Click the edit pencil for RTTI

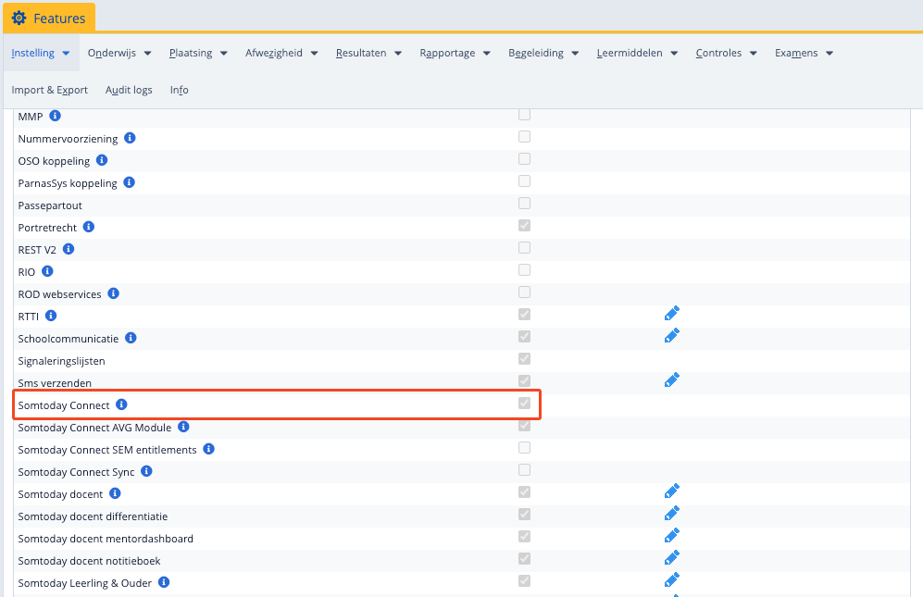click(x=672, y=314)
